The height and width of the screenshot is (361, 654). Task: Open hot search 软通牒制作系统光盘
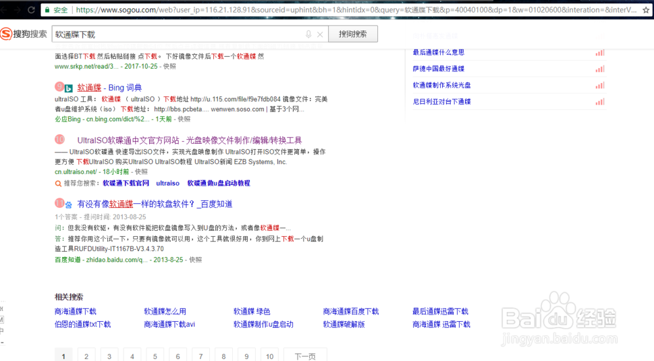[x=441, y=85]
